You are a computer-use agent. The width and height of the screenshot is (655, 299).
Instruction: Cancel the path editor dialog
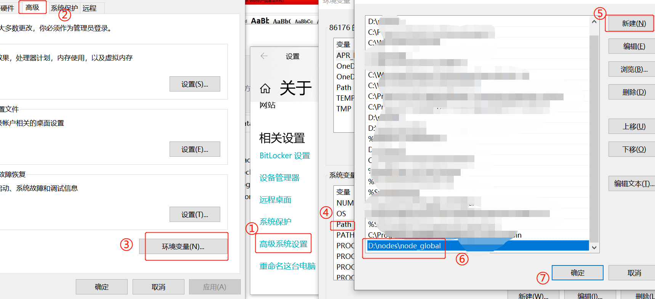coord(632,273)
